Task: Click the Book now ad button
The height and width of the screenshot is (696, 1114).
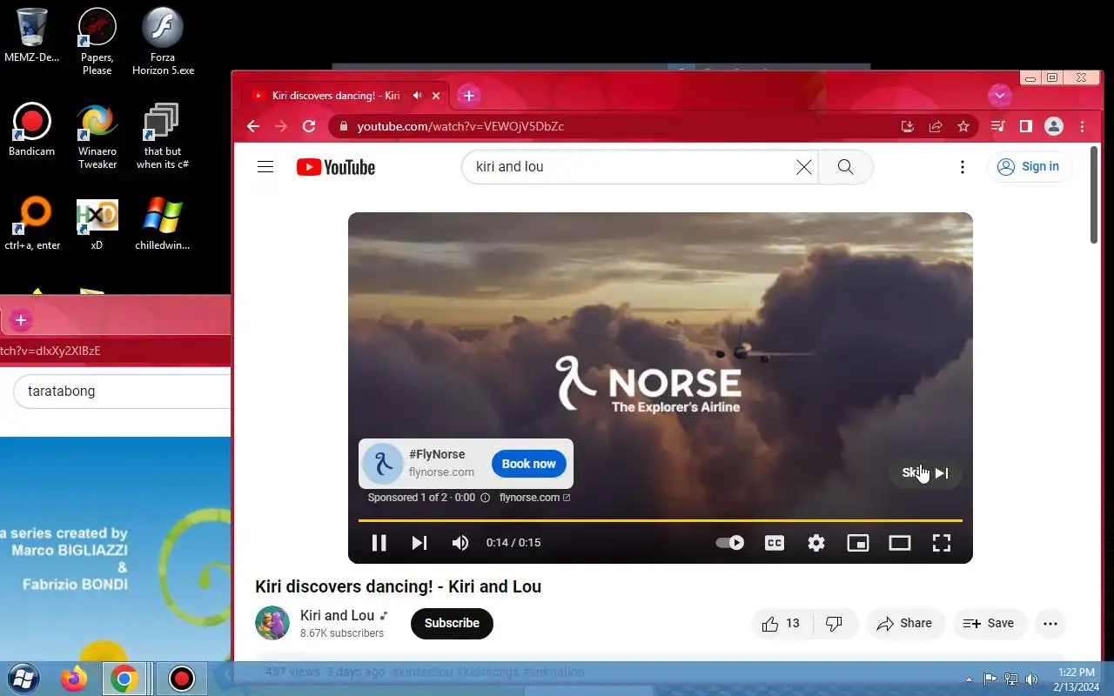Action: point(528,464)
